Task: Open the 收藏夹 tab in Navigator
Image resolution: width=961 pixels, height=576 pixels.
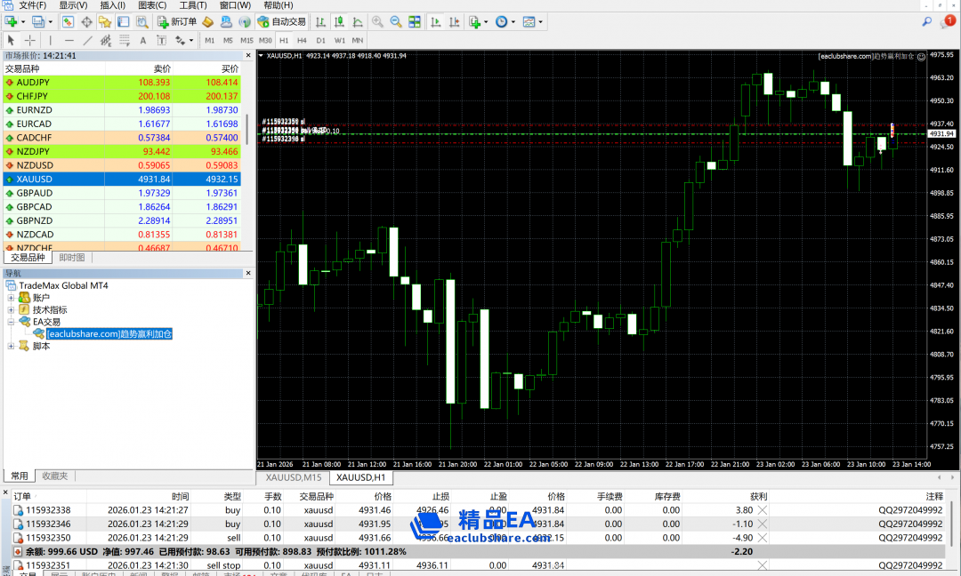Action: [54, 476]
